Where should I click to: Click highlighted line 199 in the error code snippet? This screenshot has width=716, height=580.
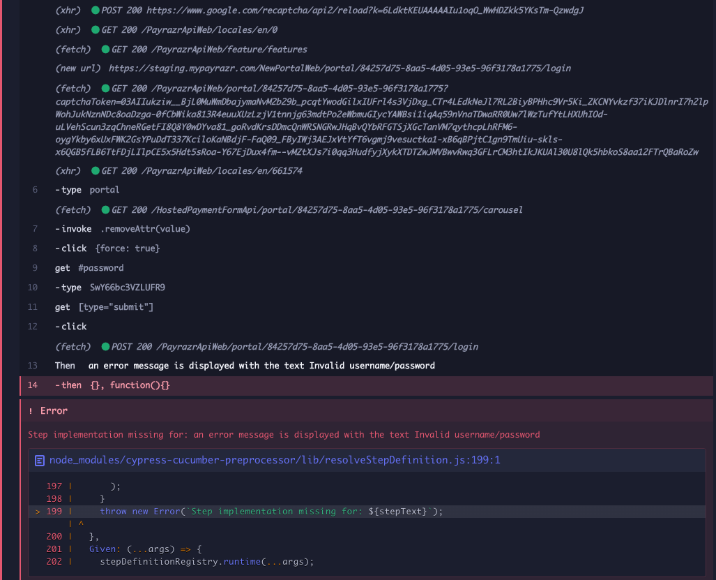point(244,511)
